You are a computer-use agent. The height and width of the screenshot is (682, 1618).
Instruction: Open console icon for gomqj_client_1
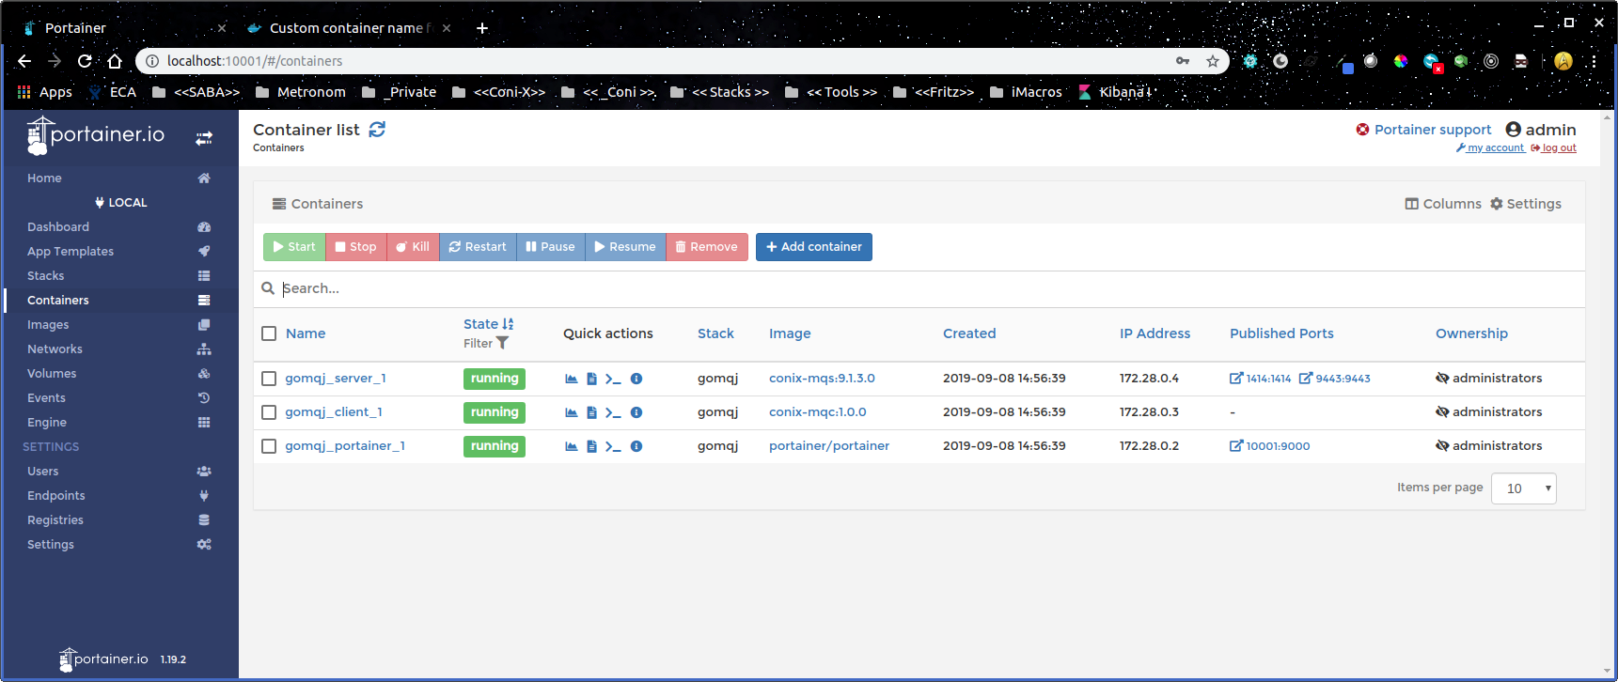pos(613,412)
